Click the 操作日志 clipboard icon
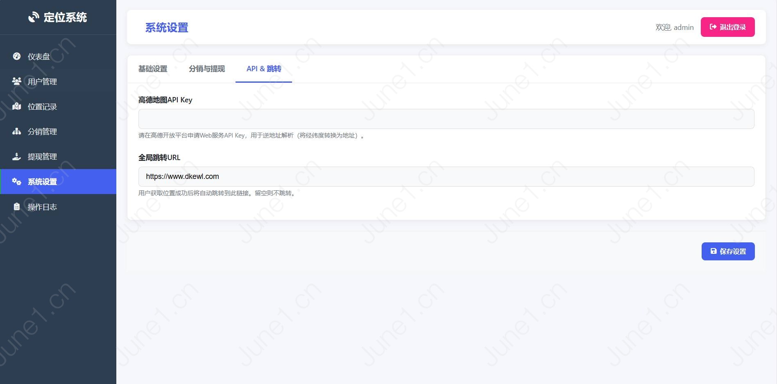777x384 pixels. (17, 206)
